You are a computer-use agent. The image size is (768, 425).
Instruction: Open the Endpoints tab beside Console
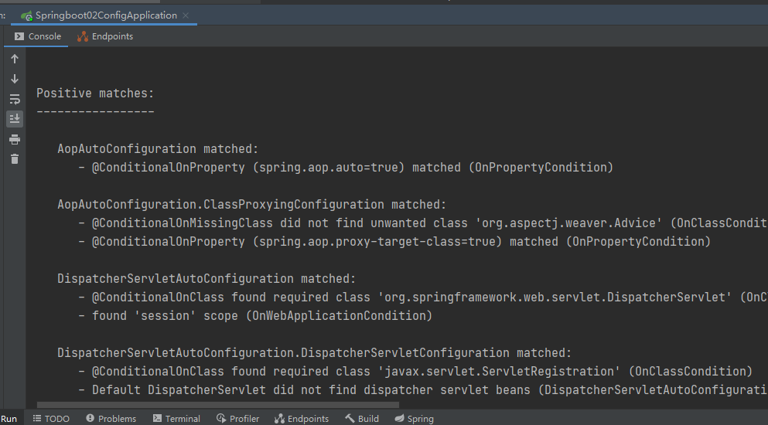[x=105, y=36]
